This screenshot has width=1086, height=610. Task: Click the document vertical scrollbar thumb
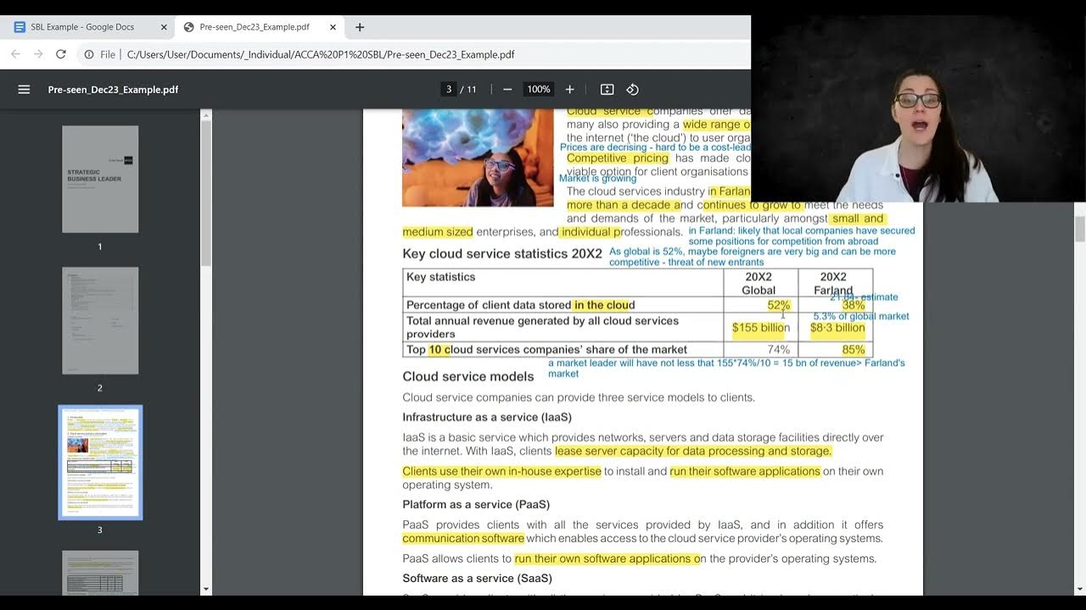1080,229
